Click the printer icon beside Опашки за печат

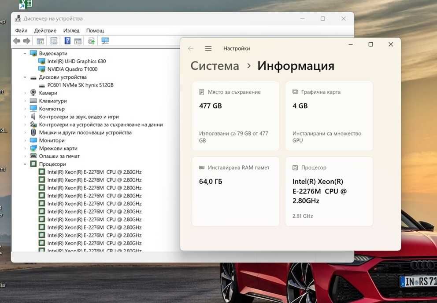tap(33, 156)
